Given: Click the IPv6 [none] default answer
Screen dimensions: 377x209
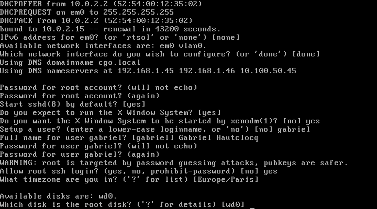Looking at the screenshot, I should (x=226, y=37).
